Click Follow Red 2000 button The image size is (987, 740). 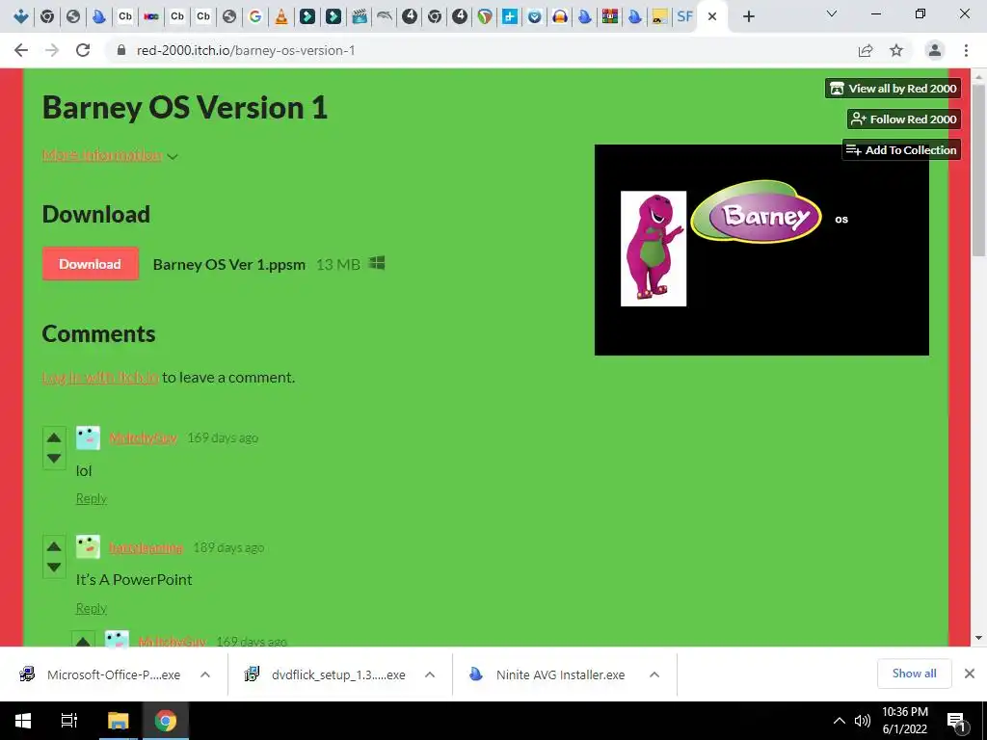[904, 119]
